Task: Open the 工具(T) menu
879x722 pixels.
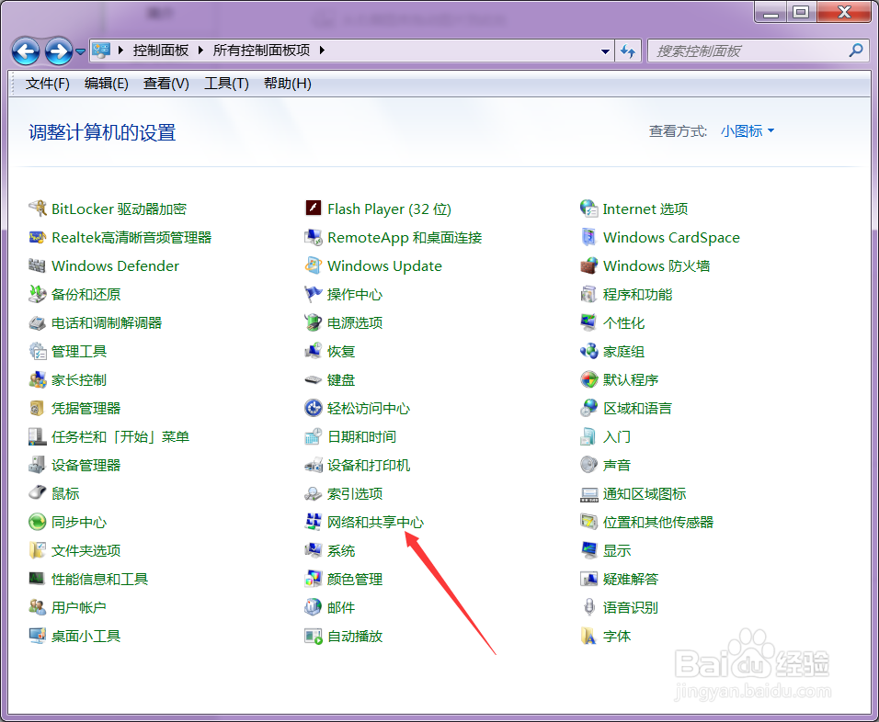Action: point(226,83)
